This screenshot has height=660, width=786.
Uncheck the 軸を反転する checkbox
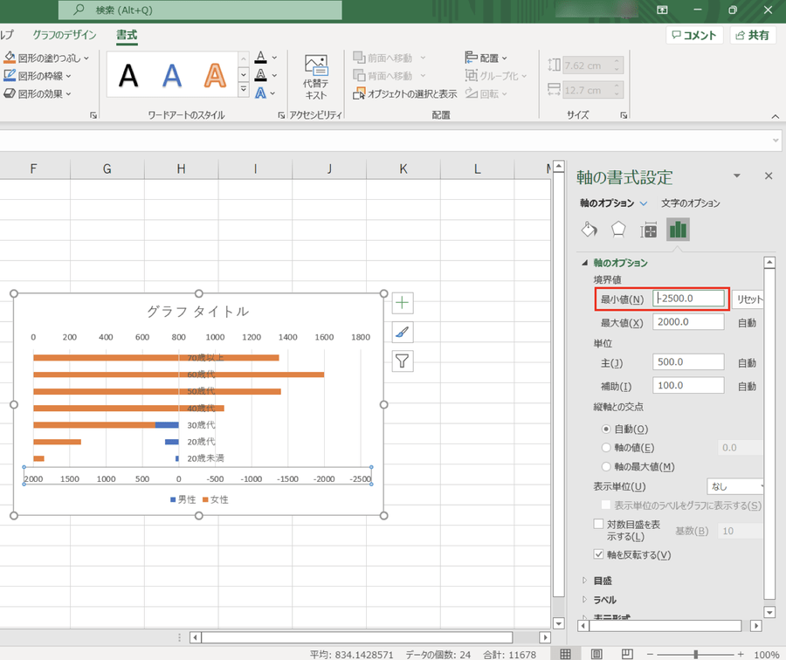pos(598,554)
